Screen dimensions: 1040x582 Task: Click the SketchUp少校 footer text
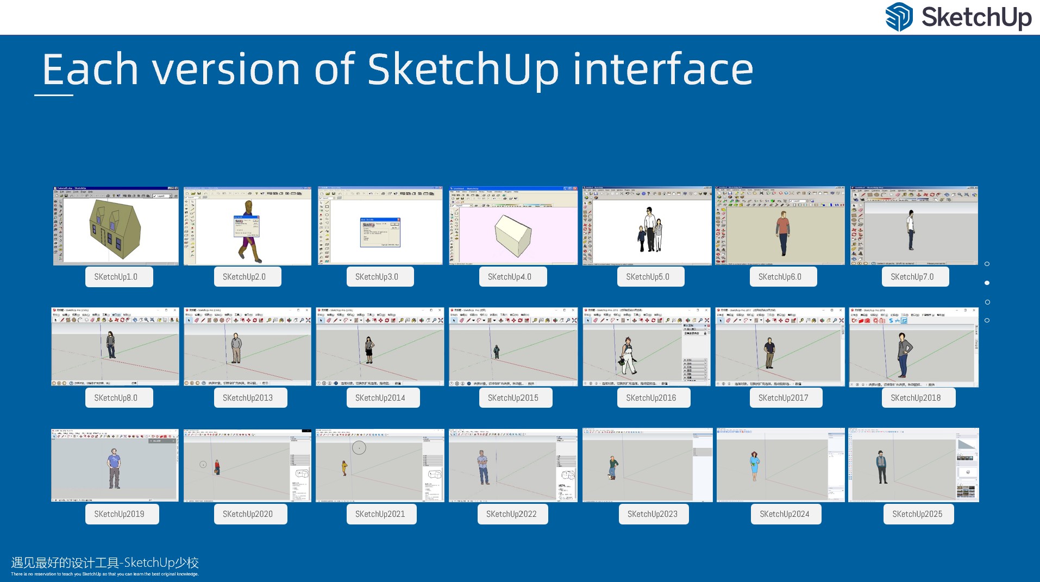point(105,563)
